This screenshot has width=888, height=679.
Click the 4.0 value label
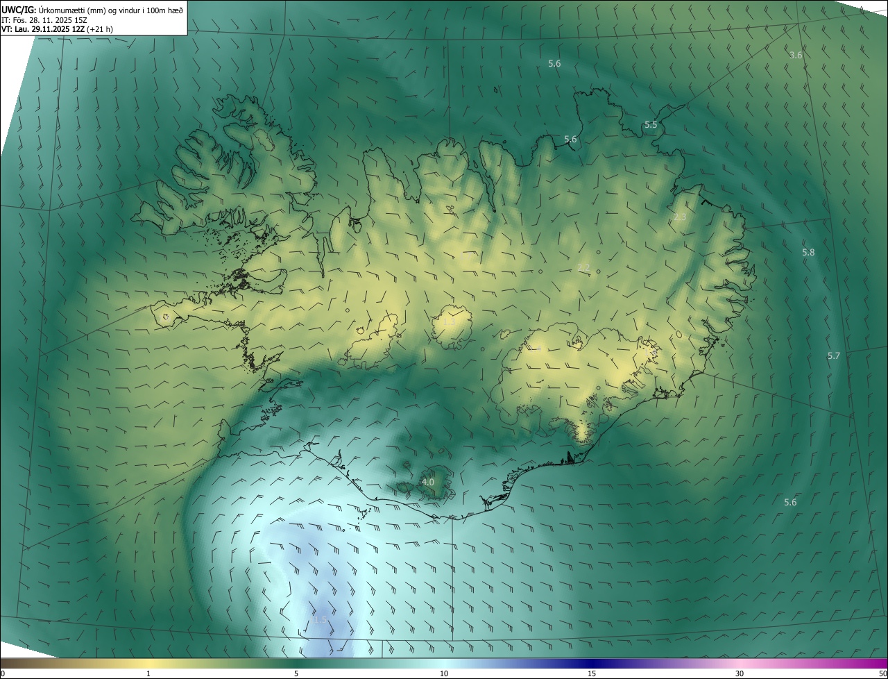pyautogui.click(x=428, y=482)
